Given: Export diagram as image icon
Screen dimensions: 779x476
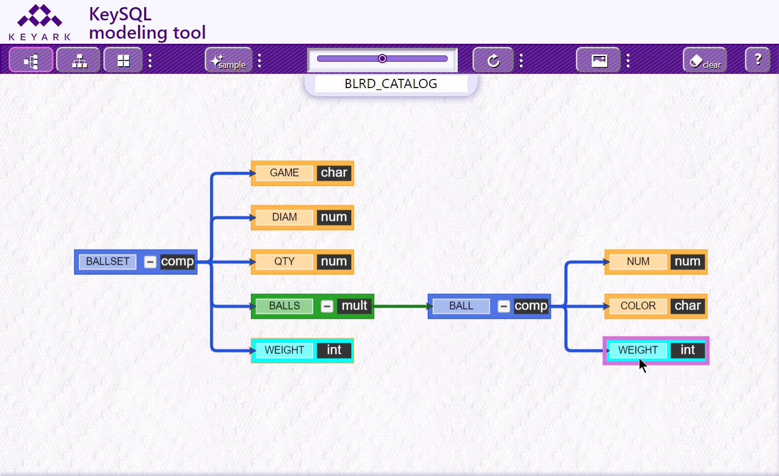Looking at the screenshot, I should tap(598, 60).
